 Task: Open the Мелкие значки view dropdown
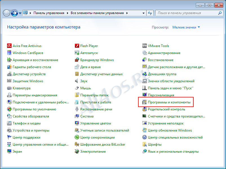coord(186,27)
